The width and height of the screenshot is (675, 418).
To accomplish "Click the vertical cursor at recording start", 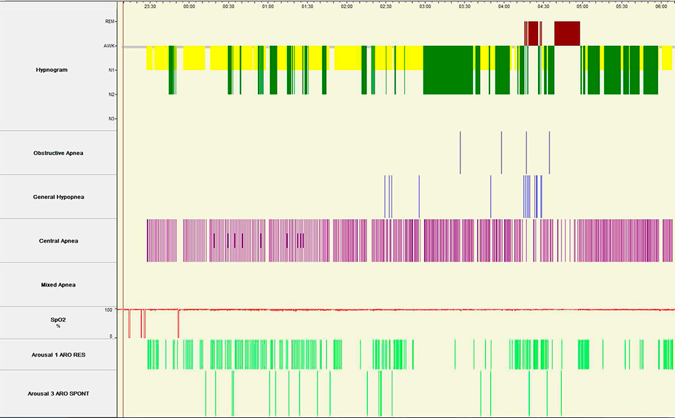I will click(122, 202).
